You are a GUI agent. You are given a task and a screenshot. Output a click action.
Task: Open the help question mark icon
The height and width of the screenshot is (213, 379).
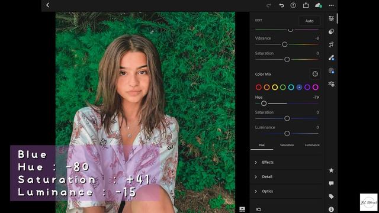click(x=293, y=5)
